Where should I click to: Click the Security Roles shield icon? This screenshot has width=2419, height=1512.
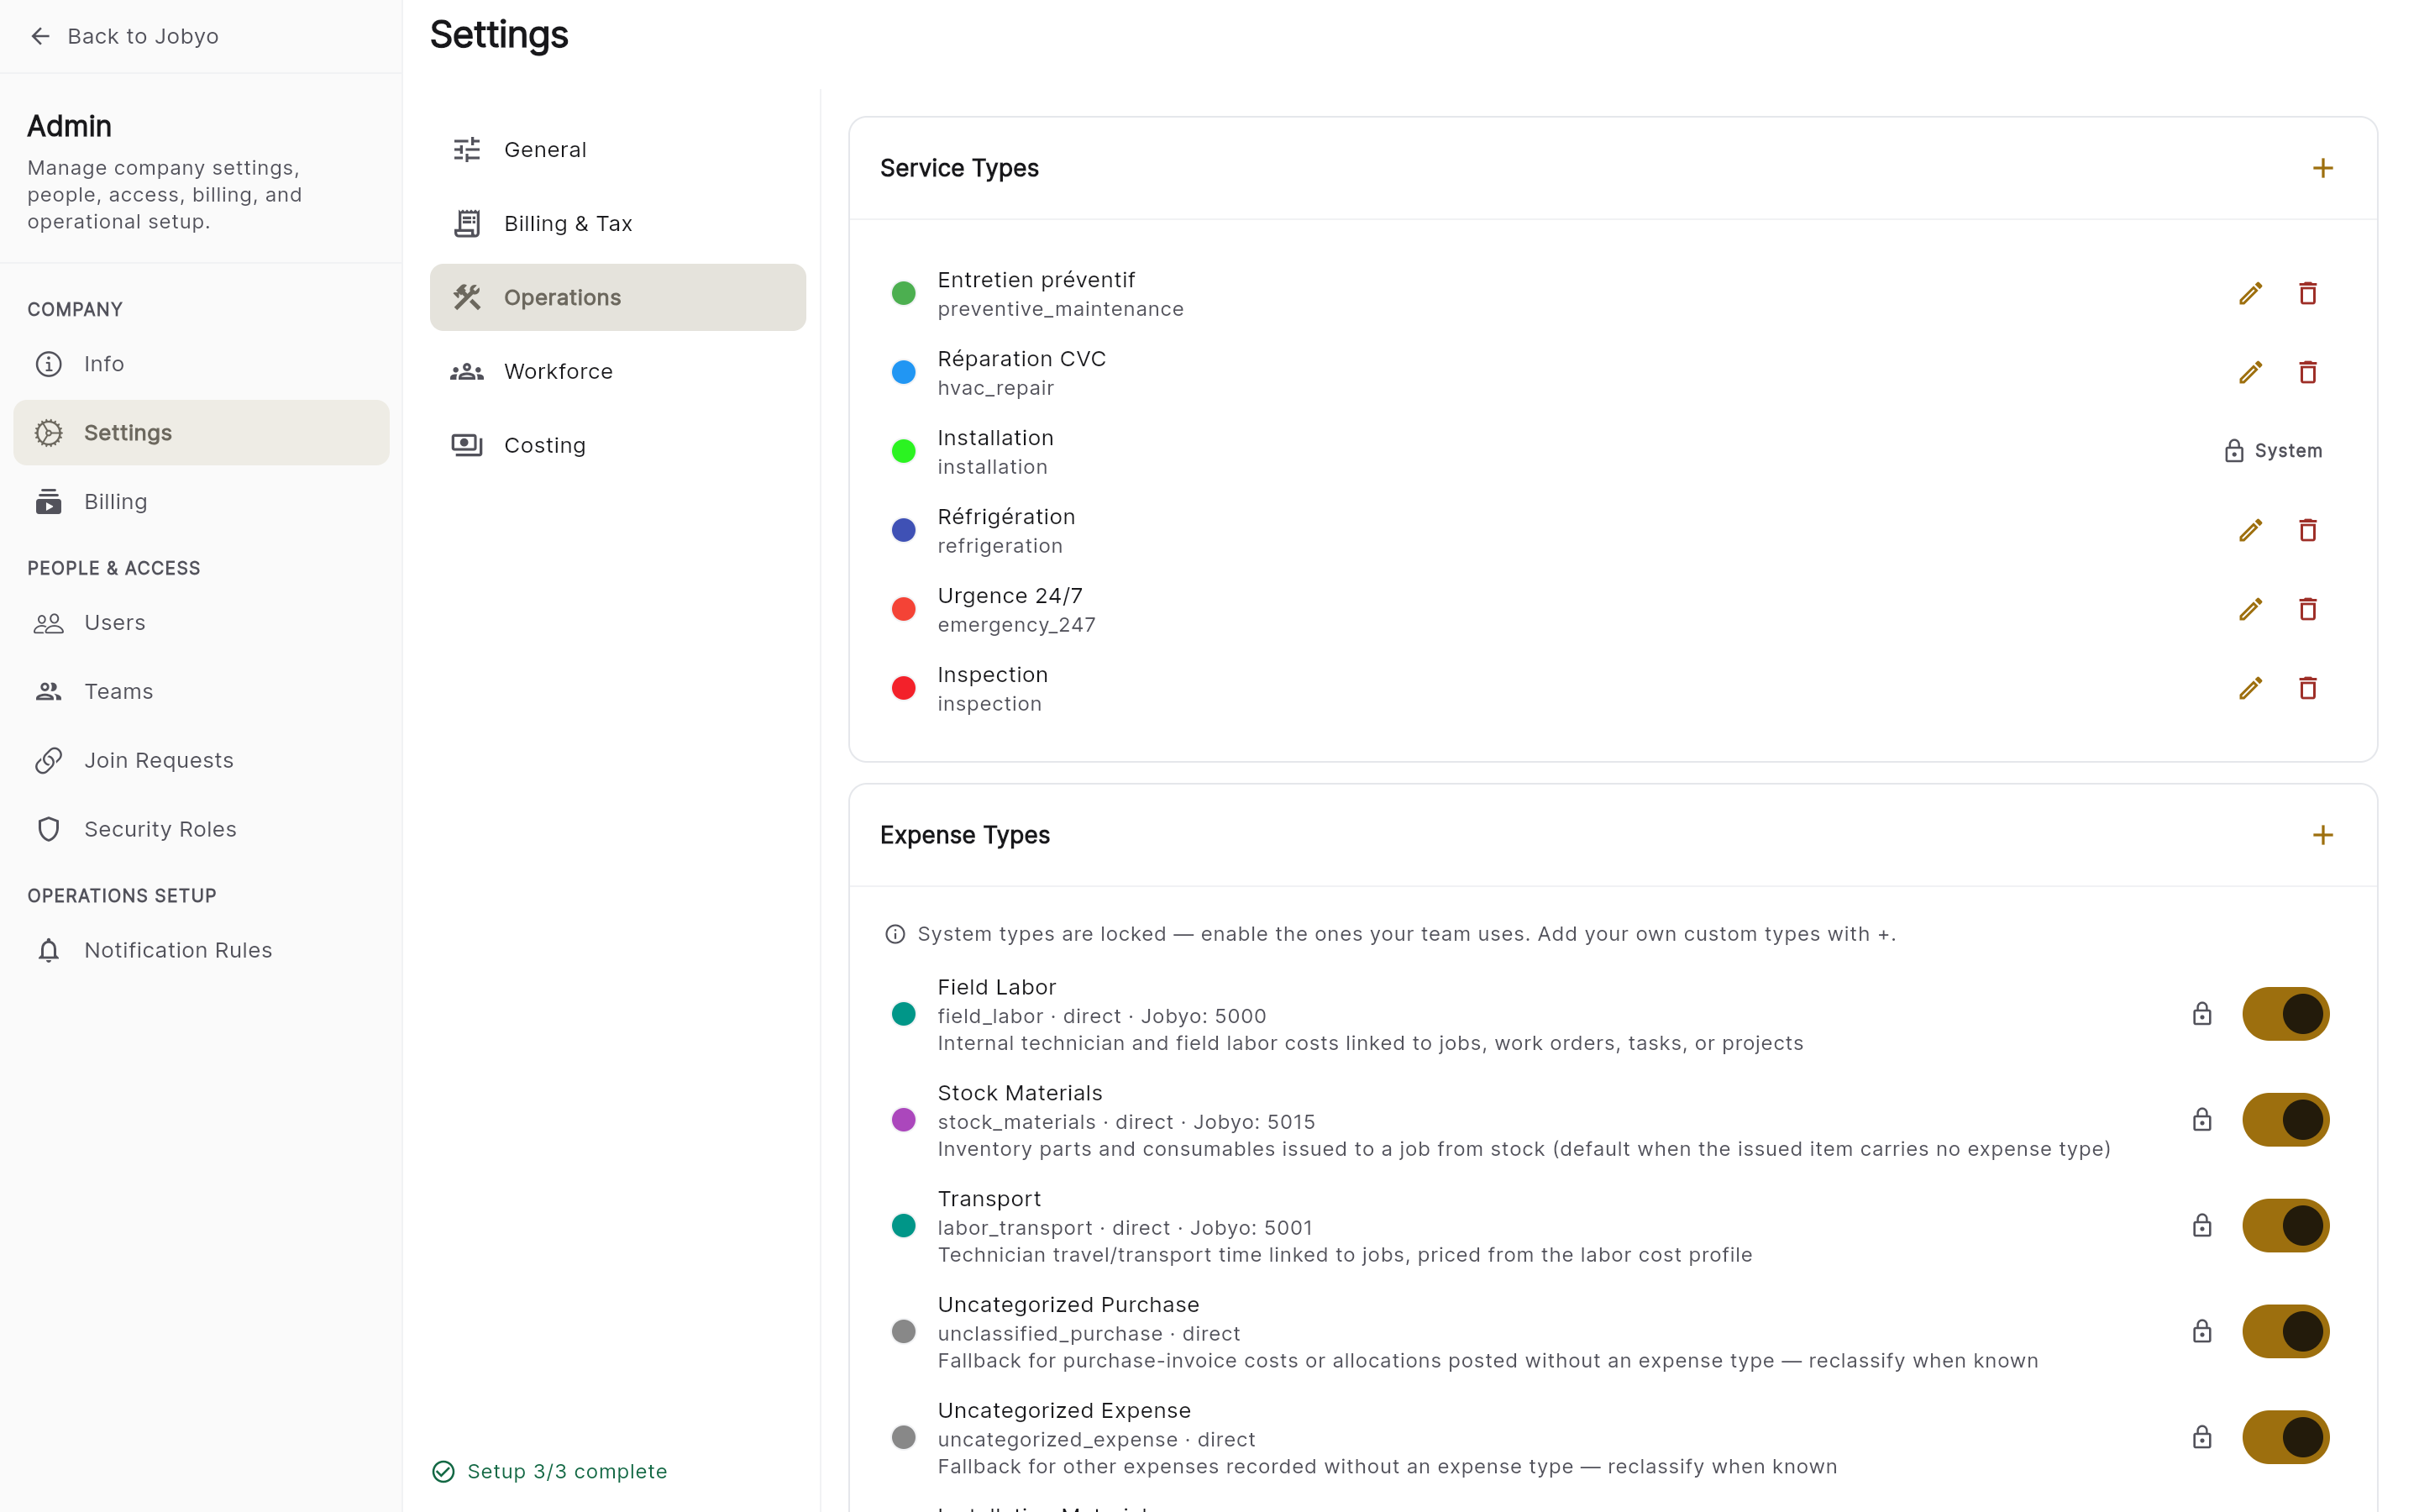point(48,829)
